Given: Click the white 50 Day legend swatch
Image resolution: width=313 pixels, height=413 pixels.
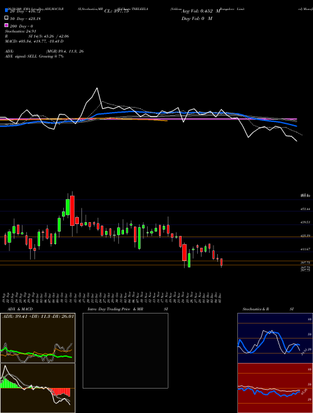Looking at the screenshot, I should pos(7,18).
